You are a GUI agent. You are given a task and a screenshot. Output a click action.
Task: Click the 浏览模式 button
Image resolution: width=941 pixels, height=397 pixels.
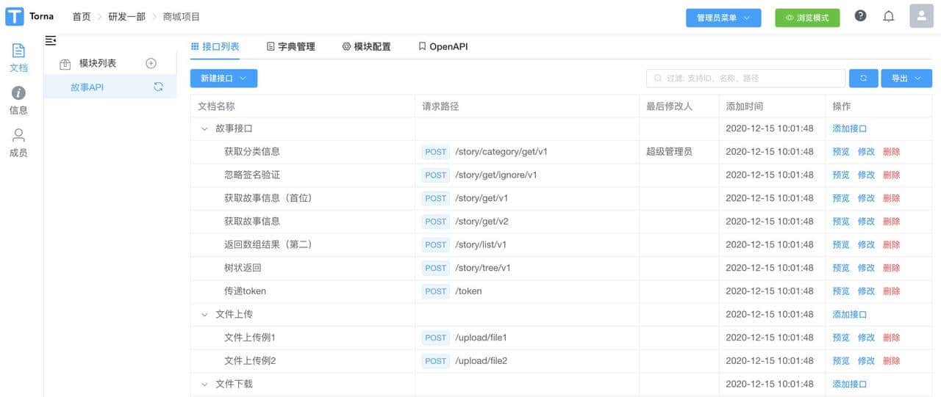[x=807, y=18]
